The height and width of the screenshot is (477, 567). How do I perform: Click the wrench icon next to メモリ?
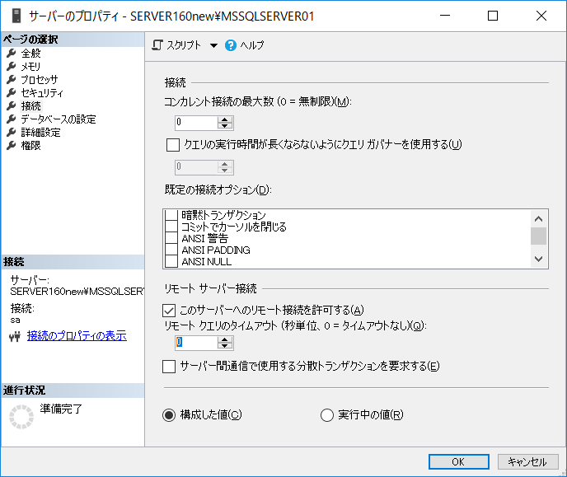point(12,67)
